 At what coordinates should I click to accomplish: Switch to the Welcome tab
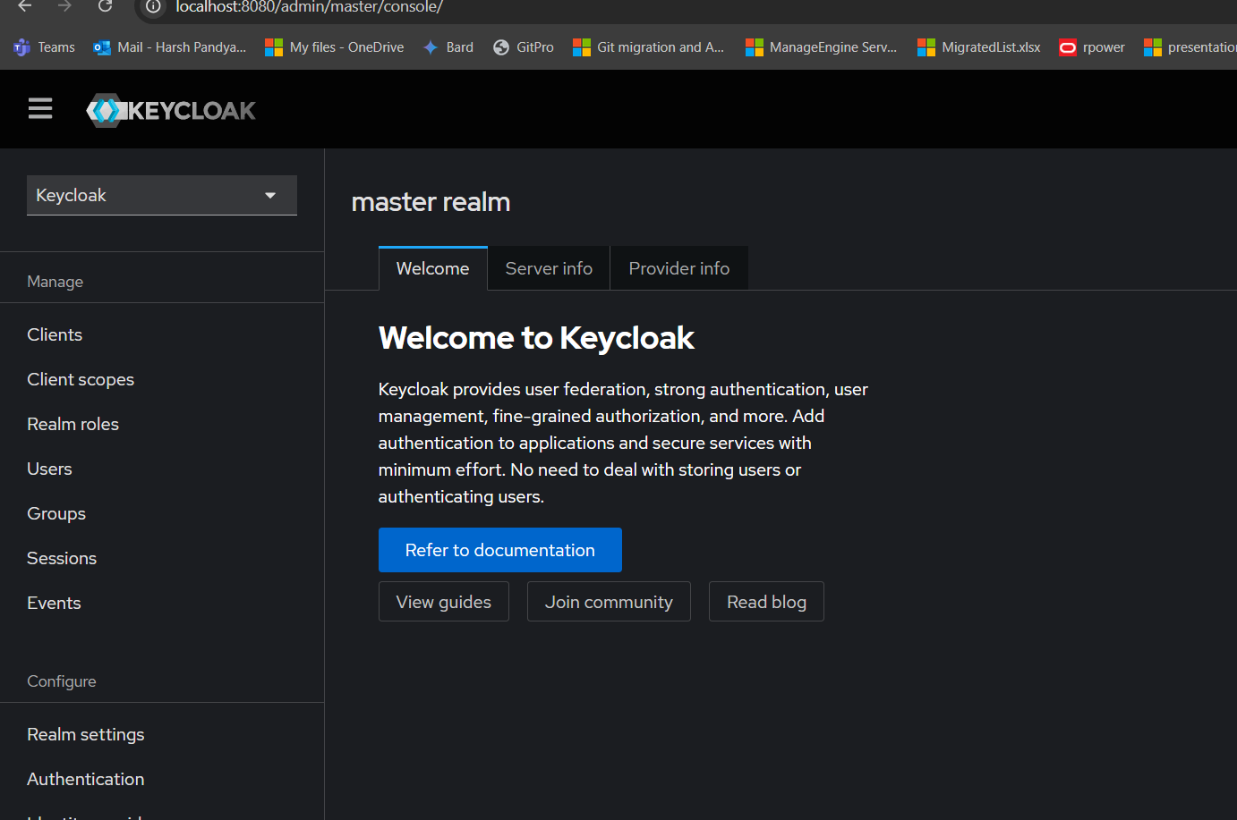tap(433, 268)
